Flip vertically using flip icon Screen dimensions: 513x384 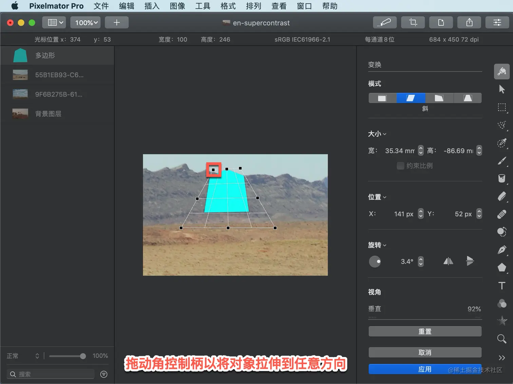(470, 261)
